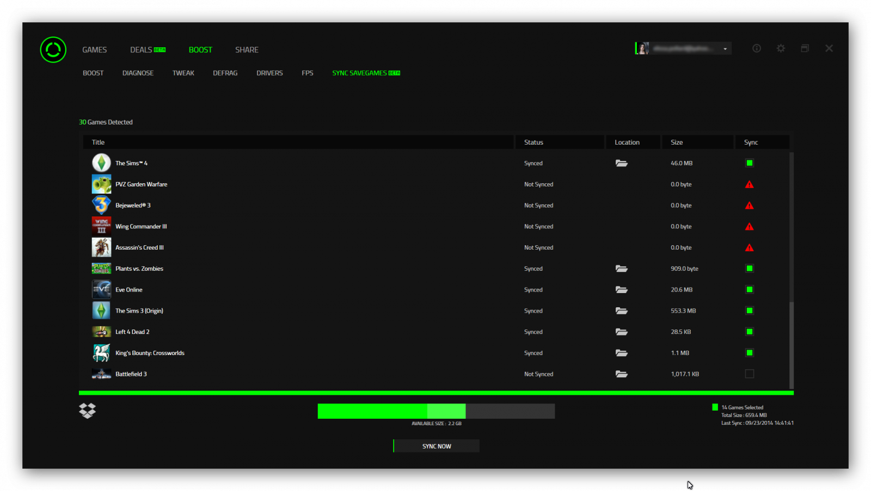Click Wing Commander III warning icon
Viewport: 871px width, 491px height.
pyautogui.click(x=750, y=227)
